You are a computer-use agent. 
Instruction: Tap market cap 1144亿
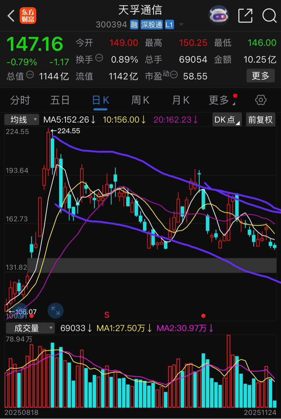[x=54, y=77]
